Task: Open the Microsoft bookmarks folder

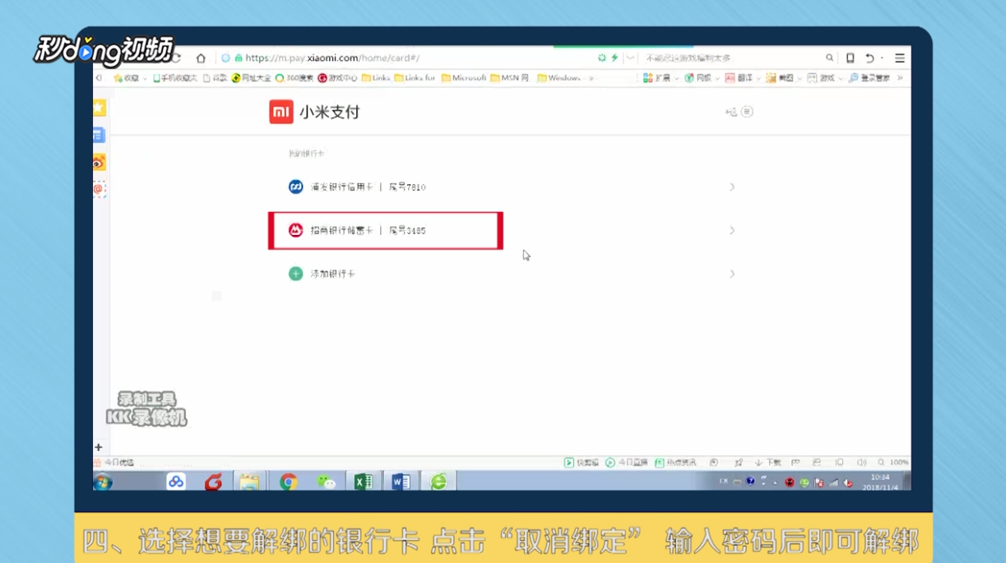Action: (x=465, y=78)
